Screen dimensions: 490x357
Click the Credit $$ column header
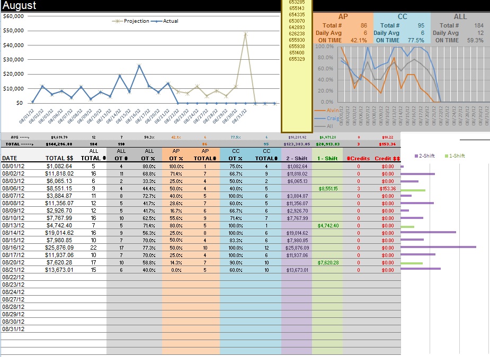387,158
